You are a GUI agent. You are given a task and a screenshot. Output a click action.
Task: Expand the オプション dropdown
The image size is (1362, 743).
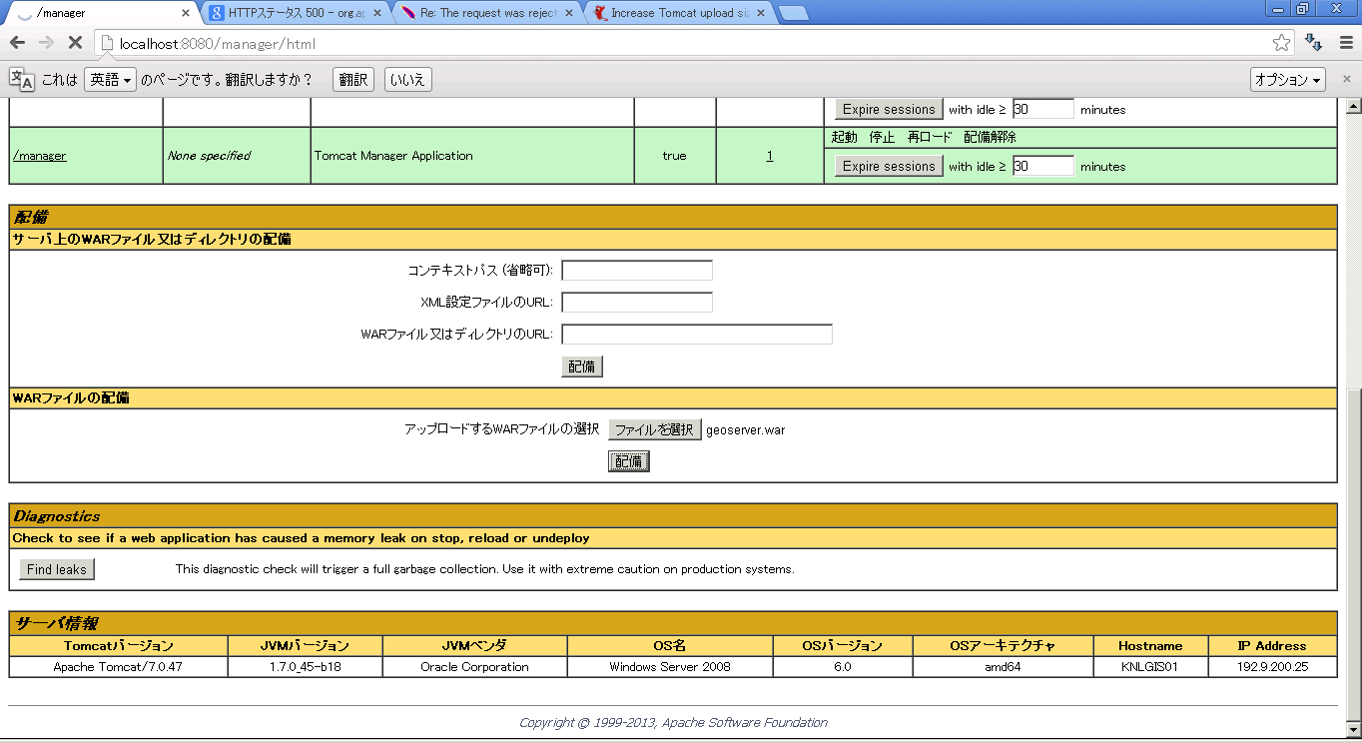point(1287,80)
